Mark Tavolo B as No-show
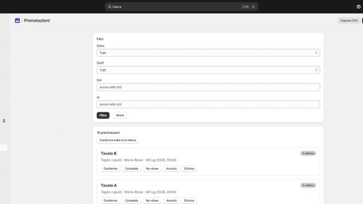Viewport: 363px width, 204px height. (152, 169)
